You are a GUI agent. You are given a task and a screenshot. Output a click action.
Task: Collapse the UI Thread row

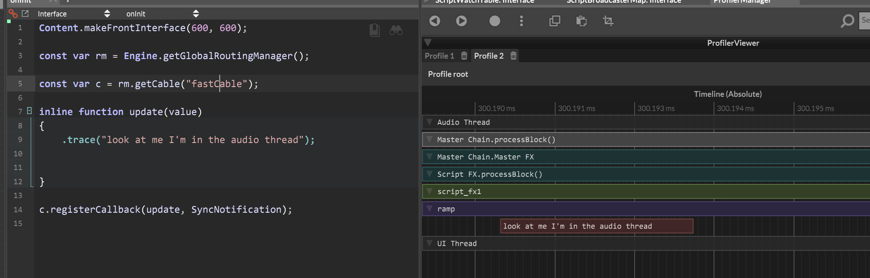point(429,243)
